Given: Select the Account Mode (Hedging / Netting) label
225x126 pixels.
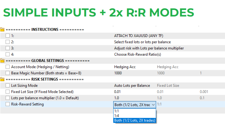Looking at the screenshot, I should tap(40, 67).
